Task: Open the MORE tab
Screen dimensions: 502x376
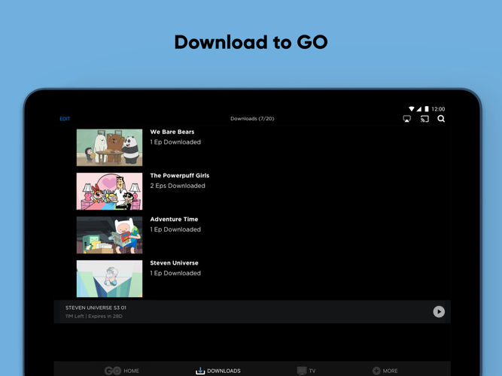Action: tap(385, 371)
